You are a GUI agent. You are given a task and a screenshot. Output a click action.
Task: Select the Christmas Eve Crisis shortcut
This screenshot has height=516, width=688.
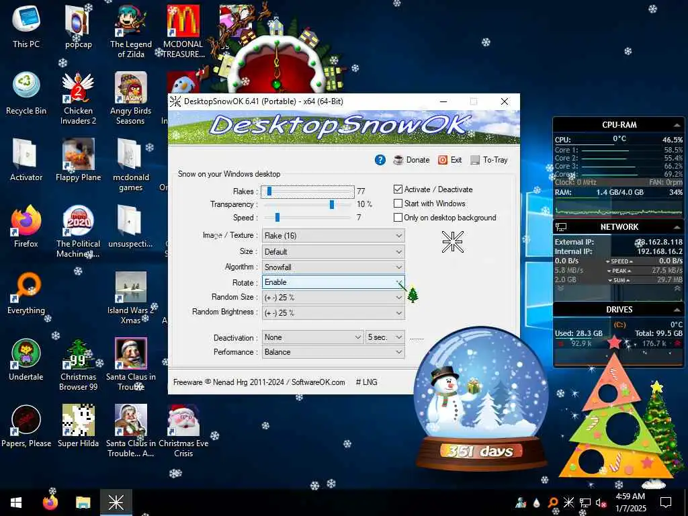[x=183, y=431]
